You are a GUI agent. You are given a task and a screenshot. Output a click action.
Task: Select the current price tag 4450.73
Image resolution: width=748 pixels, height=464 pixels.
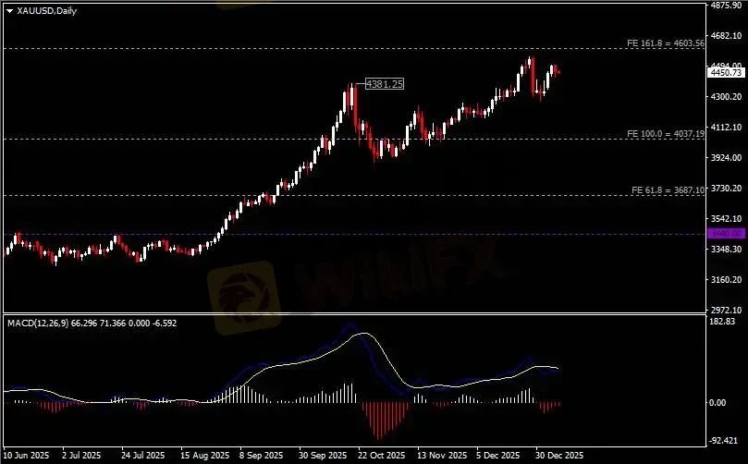[x=726, y=72]
